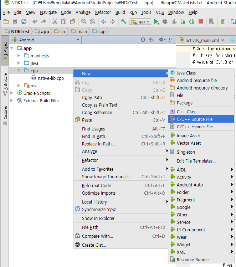Image resolution: width=236 pixels, height=267 pixels.
Task: Choose C/C++ Source File from New submenu
Action: (201, 119)
